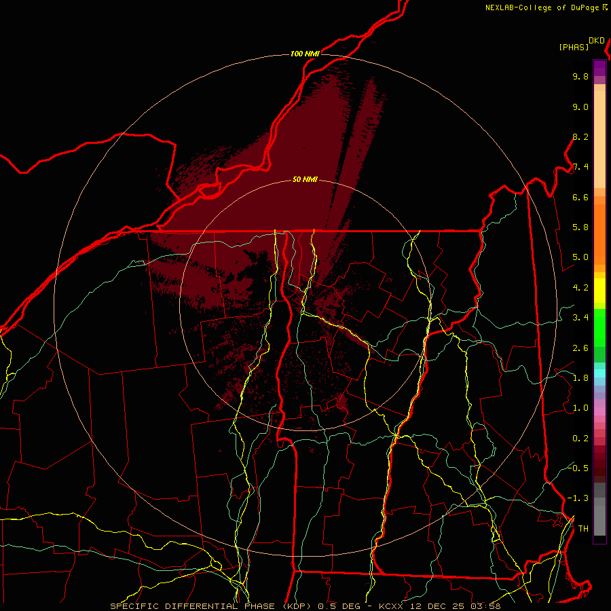Click the KCXX radar site identifier
611x611 pixels.
pyautogui.click(x=390, y=606)
